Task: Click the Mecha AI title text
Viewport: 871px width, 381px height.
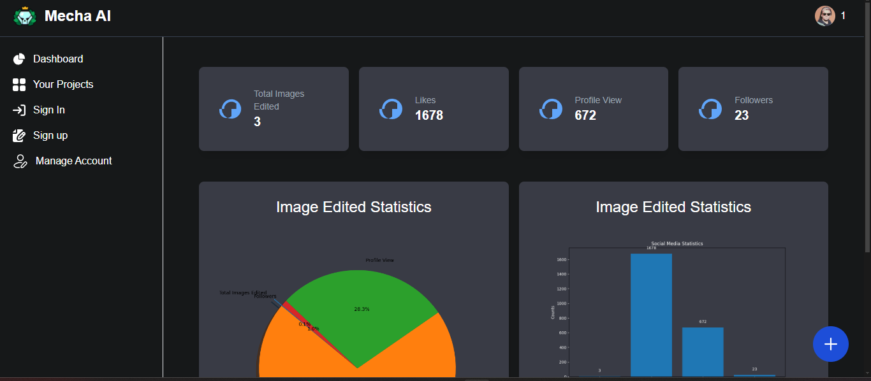Action: [x=78, y=16]
